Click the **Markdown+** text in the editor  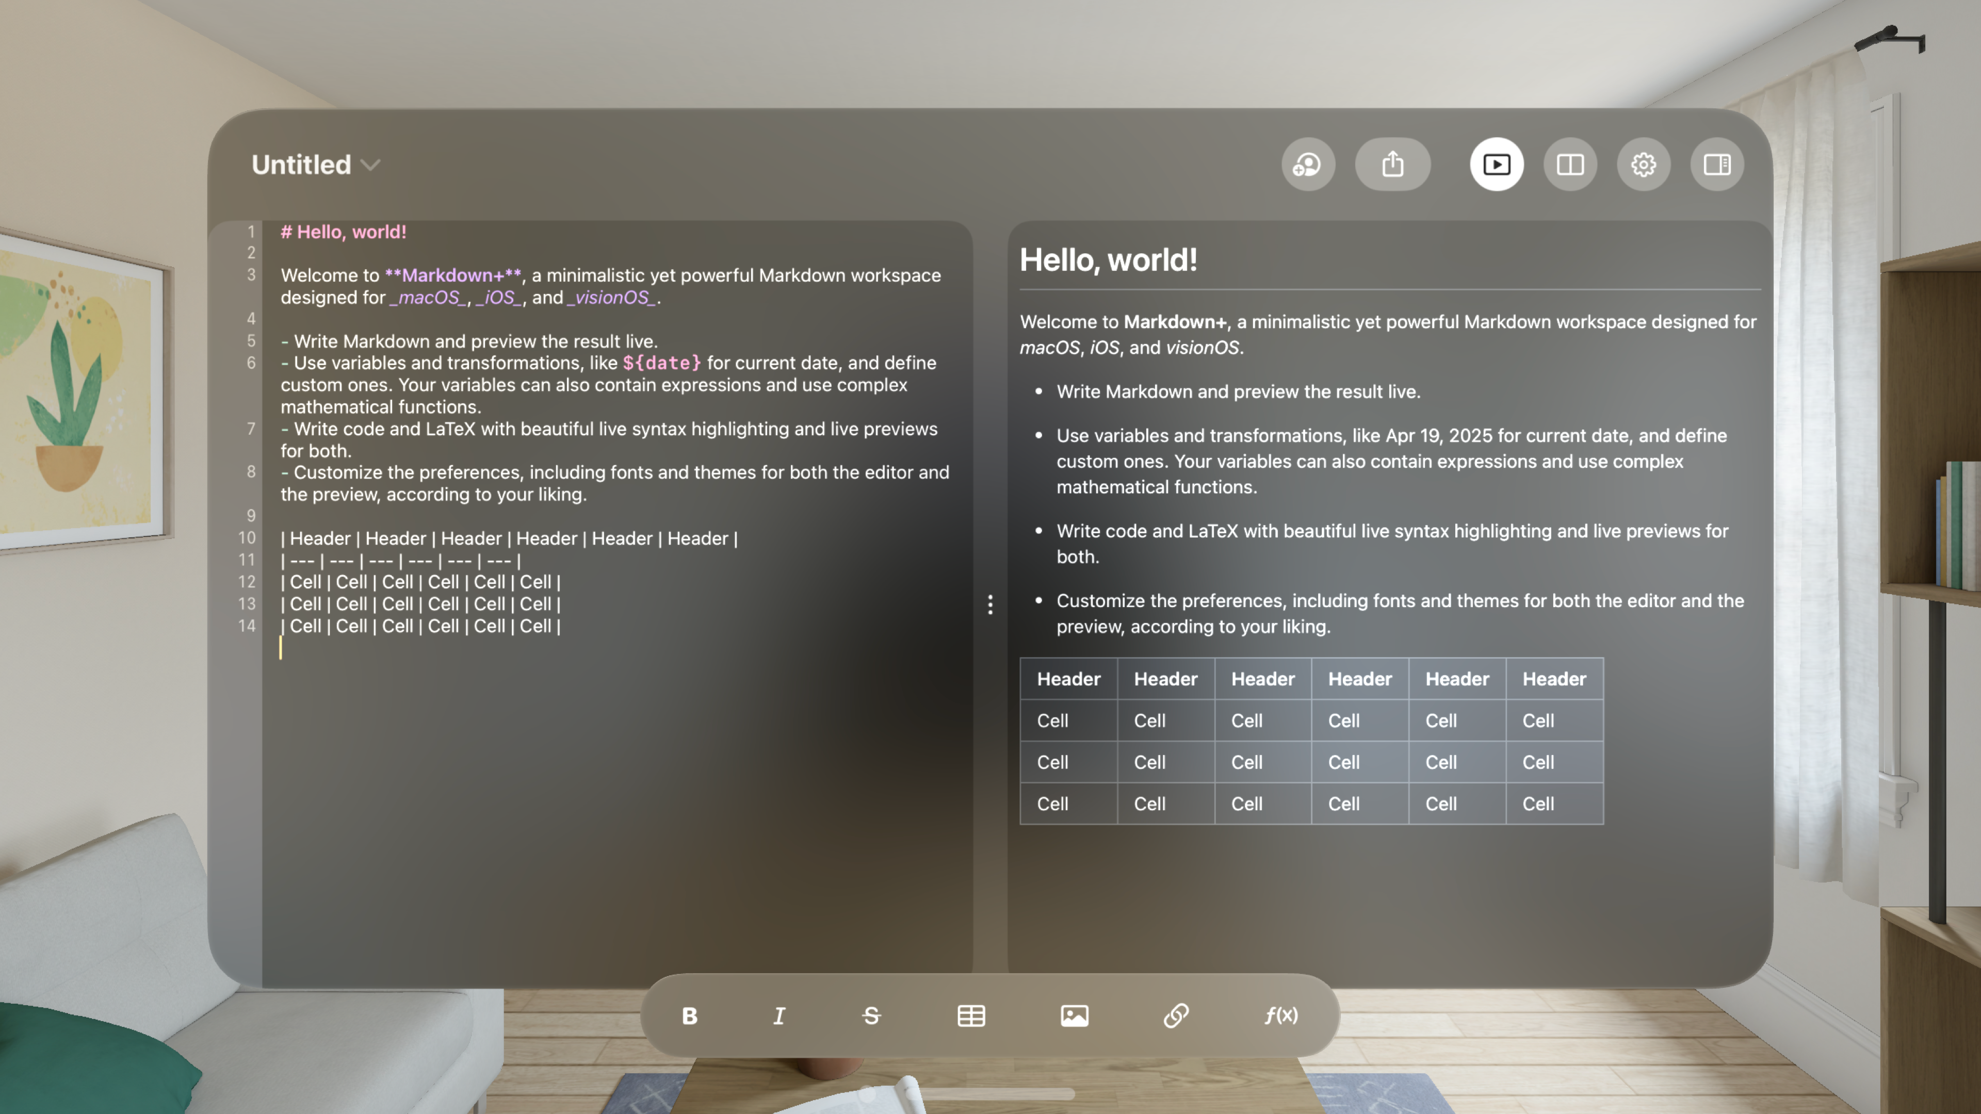tap(453, 275)
